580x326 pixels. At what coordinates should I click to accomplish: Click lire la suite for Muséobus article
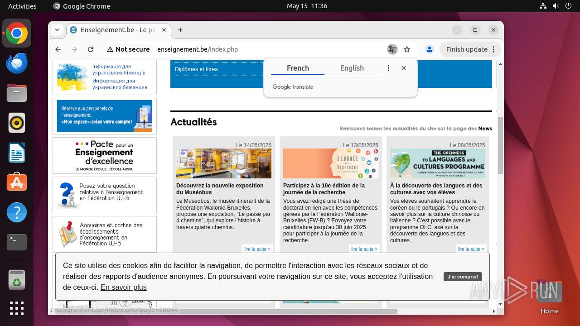point(257,249)
